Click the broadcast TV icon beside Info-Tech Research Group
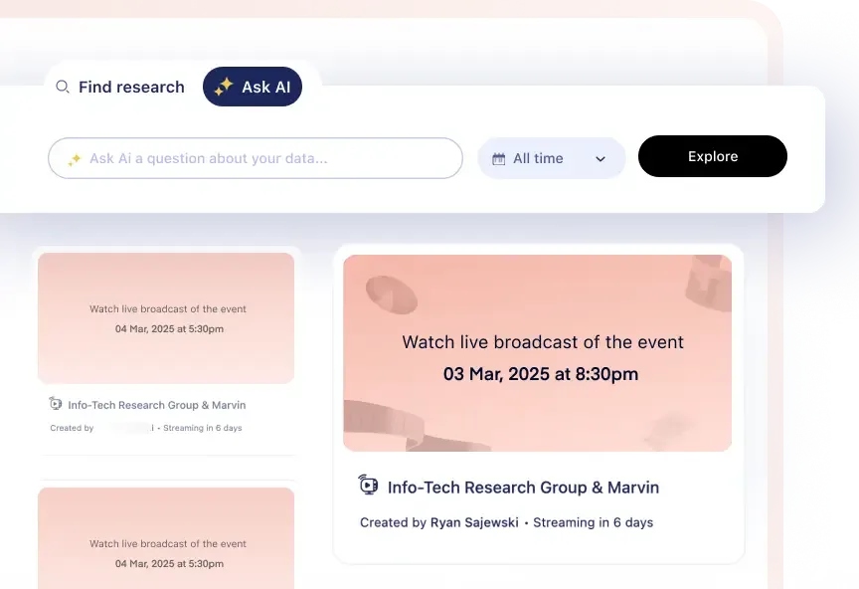 click(368, 487)
